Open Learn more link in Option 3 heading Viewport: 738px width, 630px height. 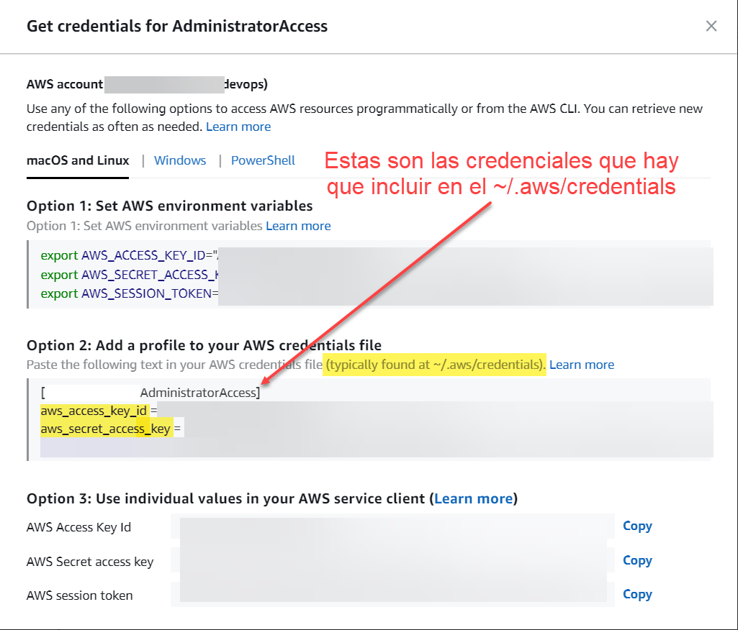click(473, 498)
